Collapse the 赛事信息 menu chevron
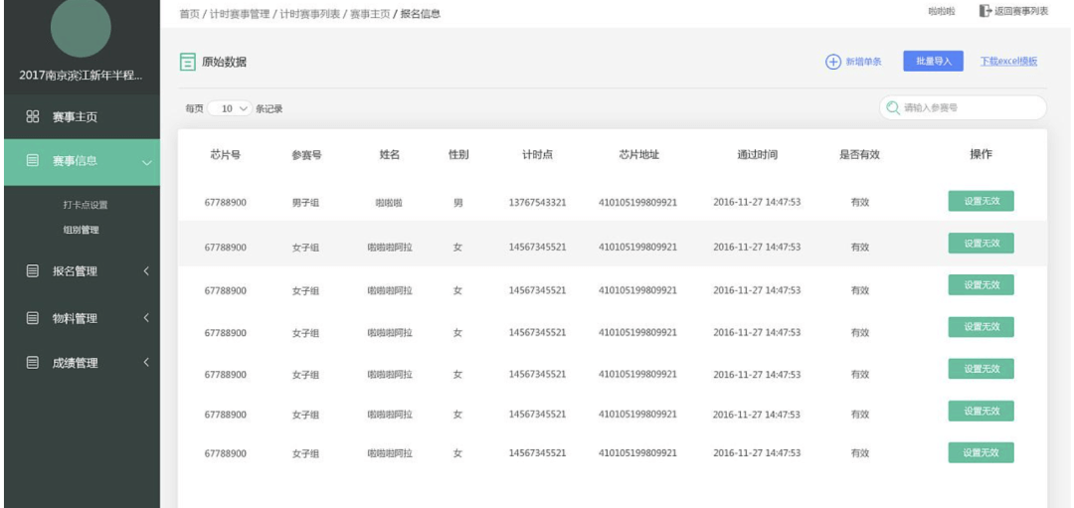This screenshot has width=1074, height=508. pyautogui.click(x=147, y=162)
